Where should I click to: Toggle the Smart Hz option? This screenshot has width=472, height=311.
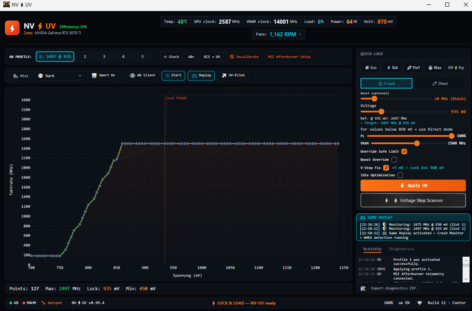pos(103,75)
